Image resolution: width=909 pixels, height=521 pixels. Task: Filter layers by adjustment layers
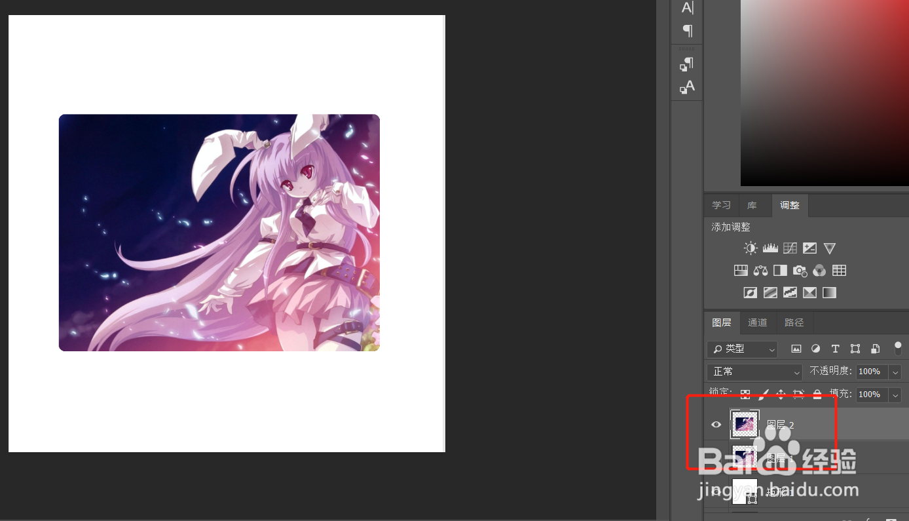point(816,349)
